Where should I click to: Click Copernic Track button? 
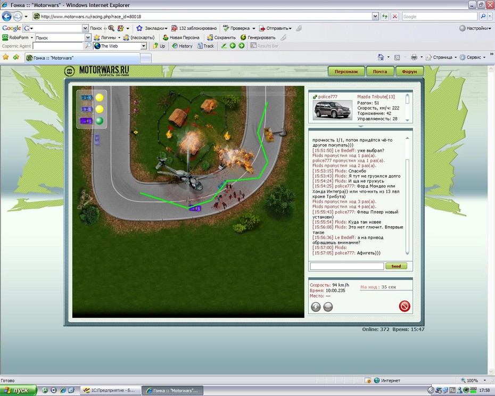click(x=205, y=46)
